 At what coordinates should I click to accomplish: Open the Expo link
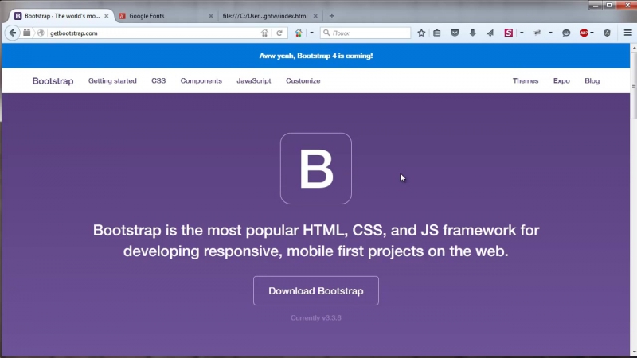[561, 81]
